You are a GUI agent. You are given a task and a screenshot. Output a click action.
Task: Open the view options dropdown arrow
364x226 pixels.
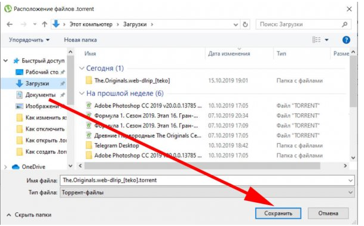[x=326, y=40]
